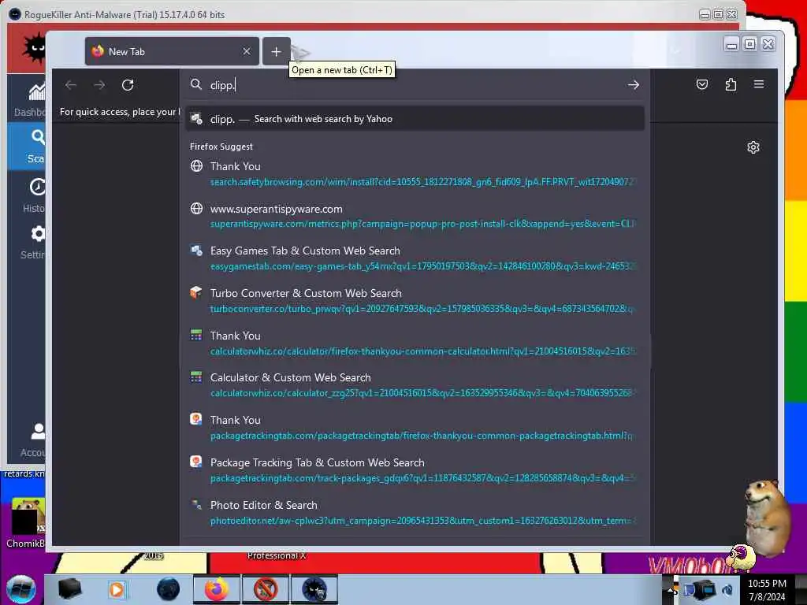The height and width of the screenshot is (605, 807).
Task: Open the search.safetybrowsing.com Thank You suggestion
Action: click(x=415, y=174)
